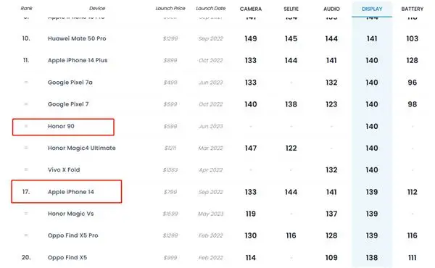
Task: Open the Oppo Find X5 Pro entry
Action: [x=72, y=235]
